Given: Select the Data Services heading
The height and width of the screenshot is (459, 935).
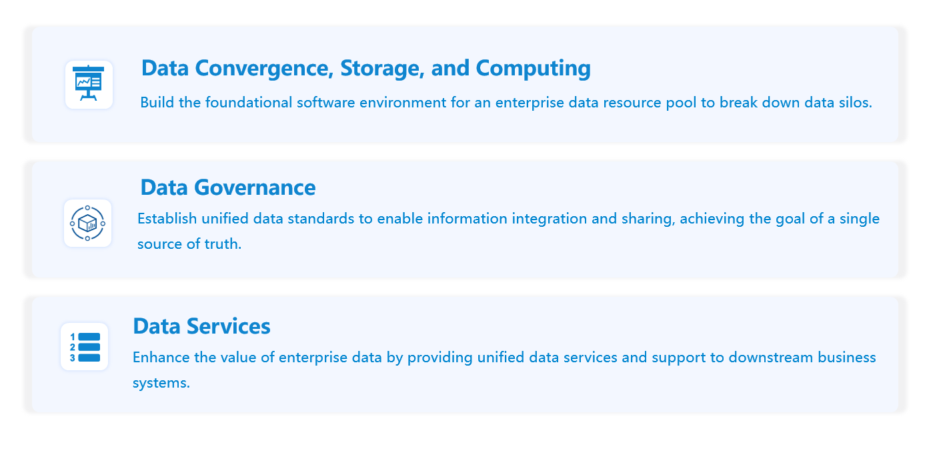Looking at the screenshot, I should point(201,326).
